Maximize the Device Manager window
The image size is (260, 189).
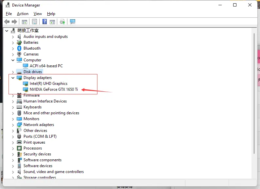(x=235, y=5)
